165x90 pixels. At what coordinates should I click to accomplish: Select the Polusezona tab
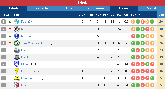pyautogui.click(x=96, y=8)
